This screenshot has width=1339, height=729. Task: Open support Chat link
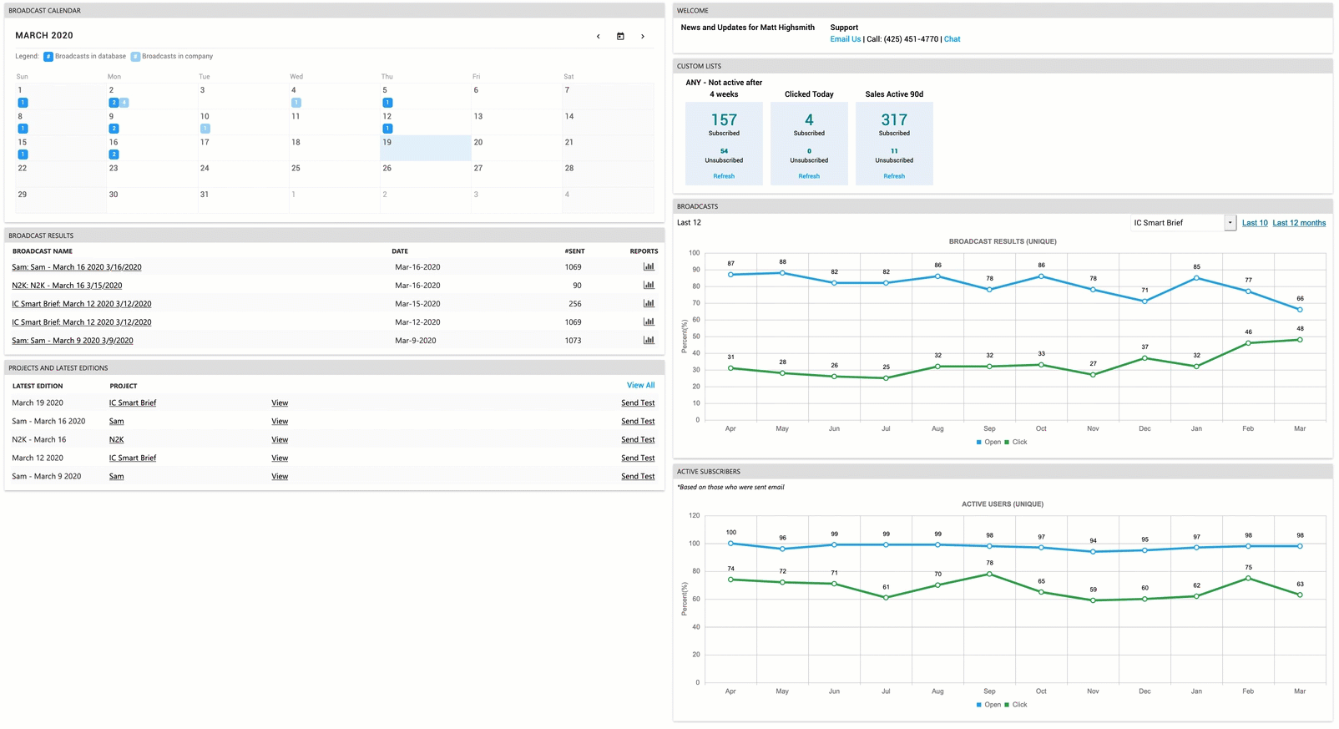952,39
